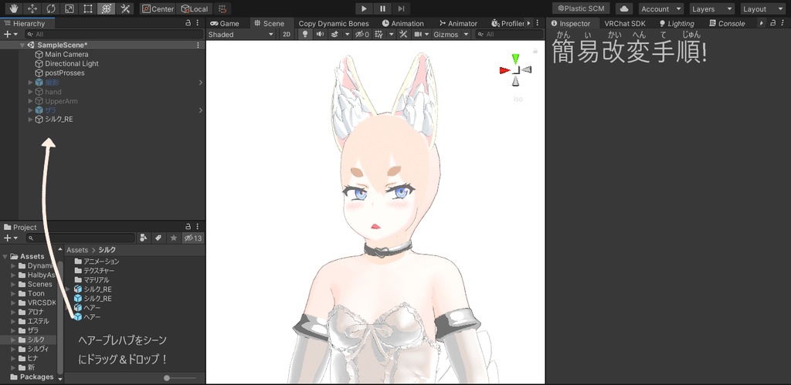Image resolution: width=791 pixels, height=385 pixels.
Task: Open the Layout dropdown
Action: pos(762,8)
